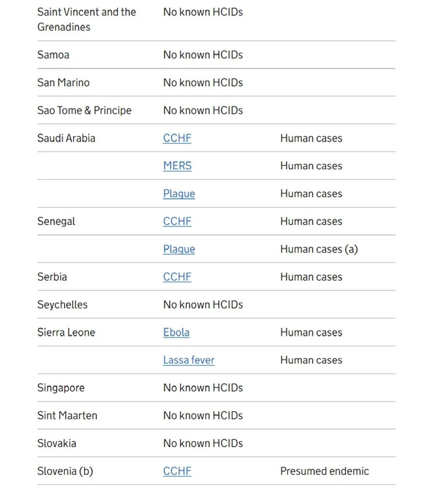
Task: Select the Senegal country name
Action: (x=56, y=222)
